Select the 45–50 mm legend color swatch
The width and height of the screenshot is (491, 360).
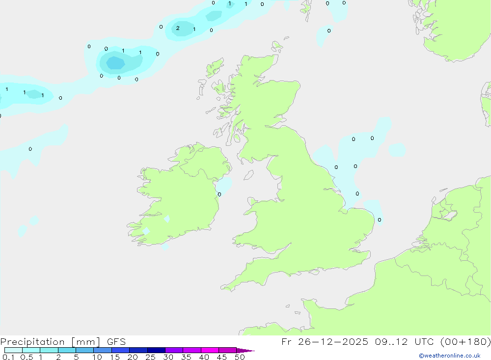point(228,350)
